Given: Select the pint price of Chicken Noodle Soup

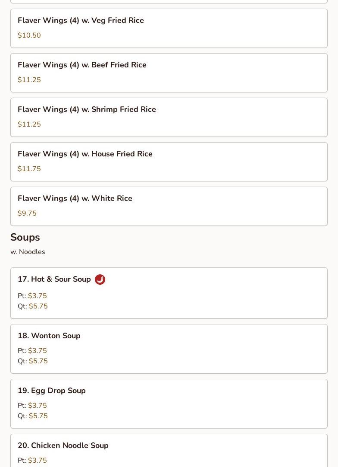Looking at the screenshot, I should pos(37,461).
